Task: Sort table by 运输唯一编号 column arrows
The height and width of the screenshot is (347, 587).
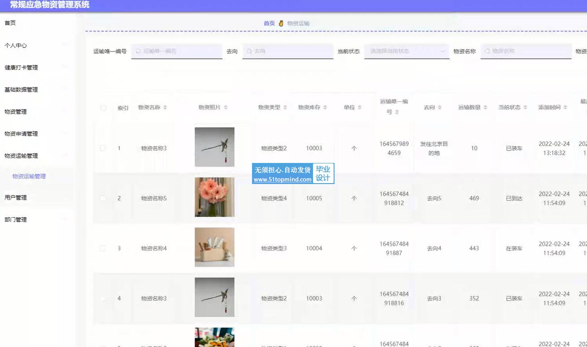Action: 397,112
